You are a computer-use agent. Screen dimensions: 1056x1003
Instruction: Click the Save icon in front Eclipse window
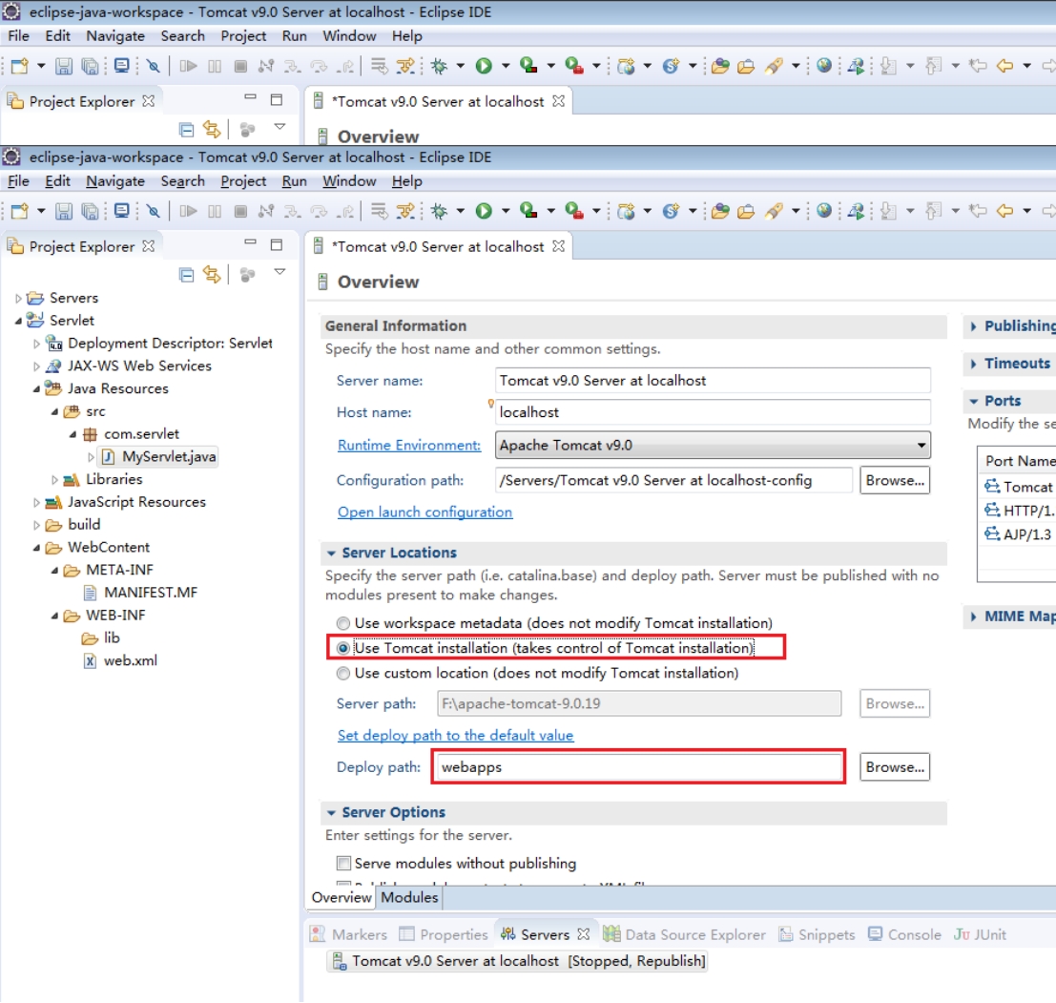pyautogui.click(x=63, y=212)
